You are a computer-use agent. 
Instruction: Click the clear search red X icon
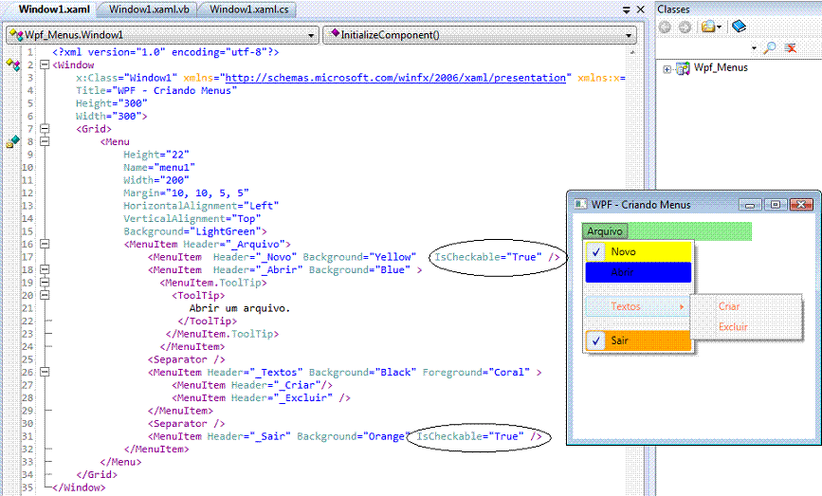790,47
